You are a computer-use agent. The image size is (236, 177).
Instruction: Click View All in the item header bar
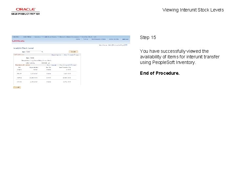point(58,55)
